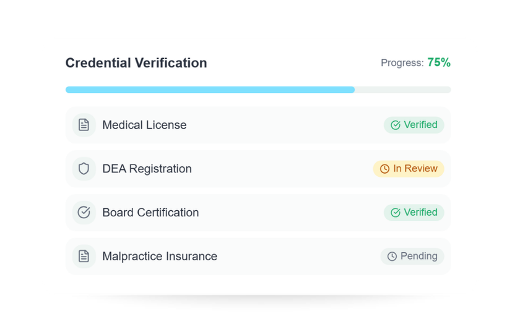The height and width of the screenshot is (332, 520).
Task: Open the Malpractice Insurance row label
Action: click(x=160, y=257)
